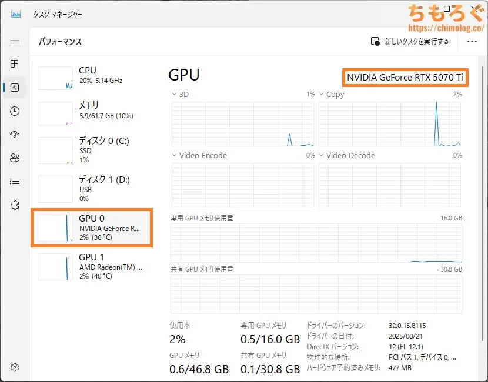Click the 3D utilization graph
The image size is (488, 382).
242,124
